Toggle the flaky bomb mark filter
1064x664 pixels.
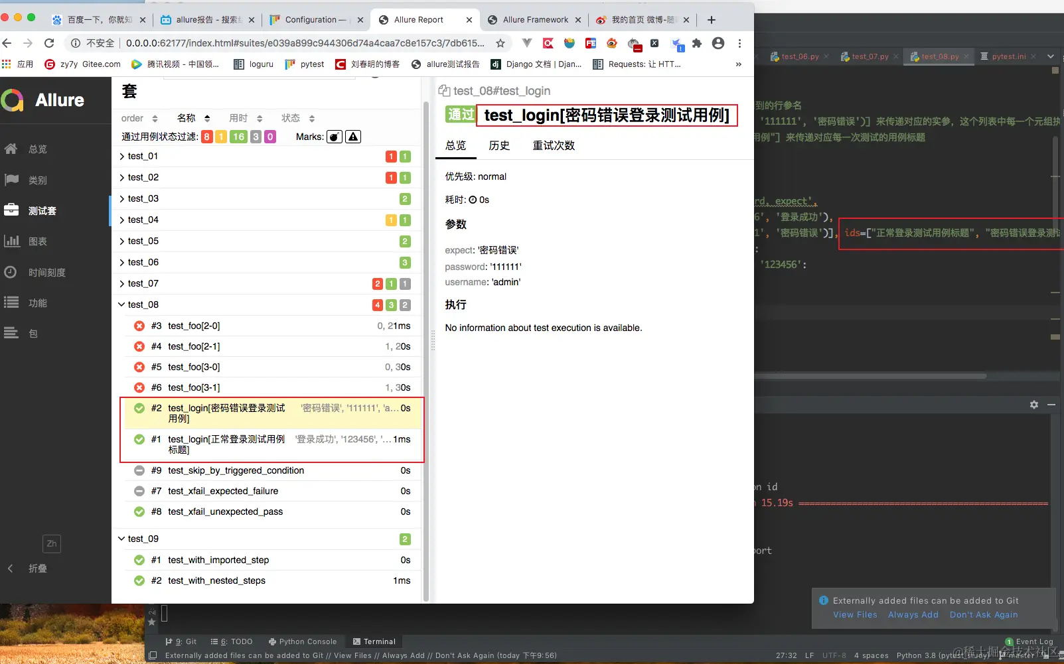[335, 137]
